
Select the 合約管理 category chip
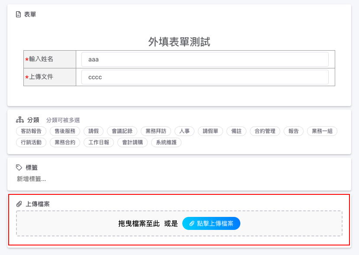(x=265, y=131)
